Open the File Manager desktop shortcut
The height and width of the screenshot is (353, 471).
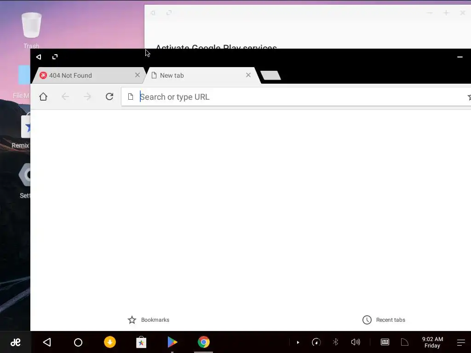pyautogui.click(x=22, y=82)
